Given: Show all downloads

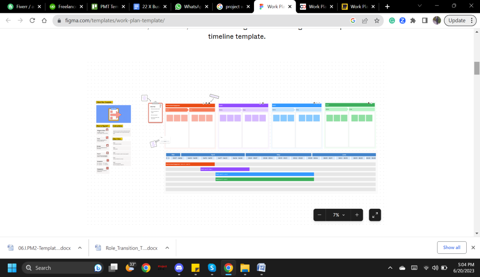Looking at the screenshot, I should 452,247.
